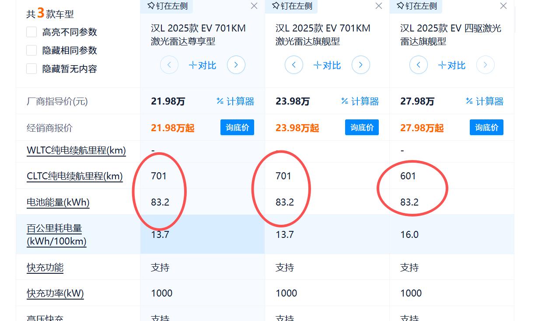Click the 共3款车型 count text

tap(50, 13)
